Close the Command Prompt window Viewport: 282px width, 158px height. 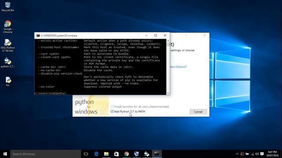tap(165, 36)
